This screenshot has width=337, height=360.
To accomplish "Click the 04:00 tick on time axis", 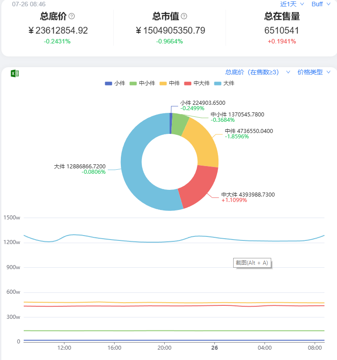I will [x=265, y=348].
